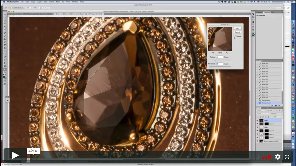
Task: Open video player settings gear
Action: click(278, 157)
